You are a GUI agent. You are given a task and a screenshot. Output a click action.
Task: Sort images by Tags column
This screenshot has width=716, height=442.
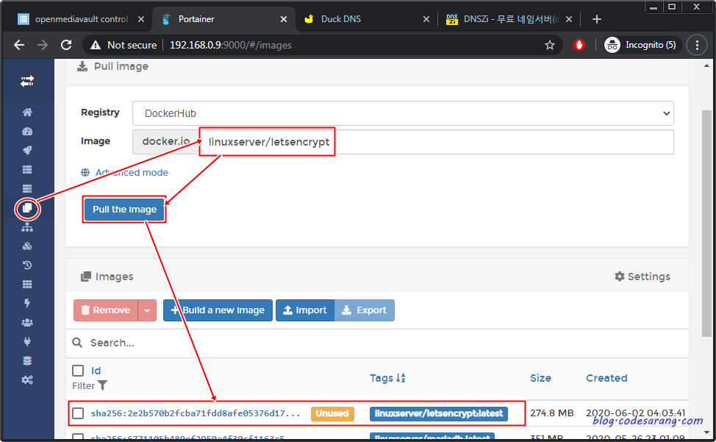click(387, 378)
